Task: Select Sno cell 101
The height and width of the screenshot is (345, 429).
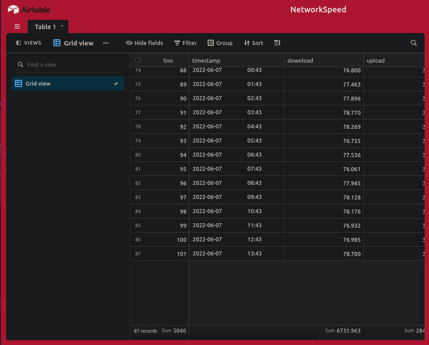Action: 167,254
